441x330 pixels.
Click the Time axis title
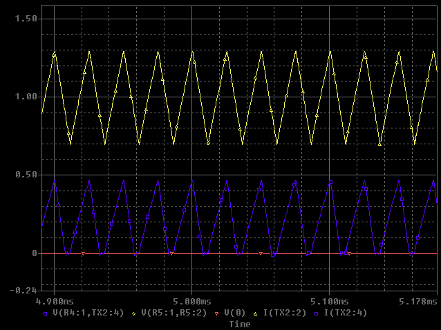[x=240, y=324]
